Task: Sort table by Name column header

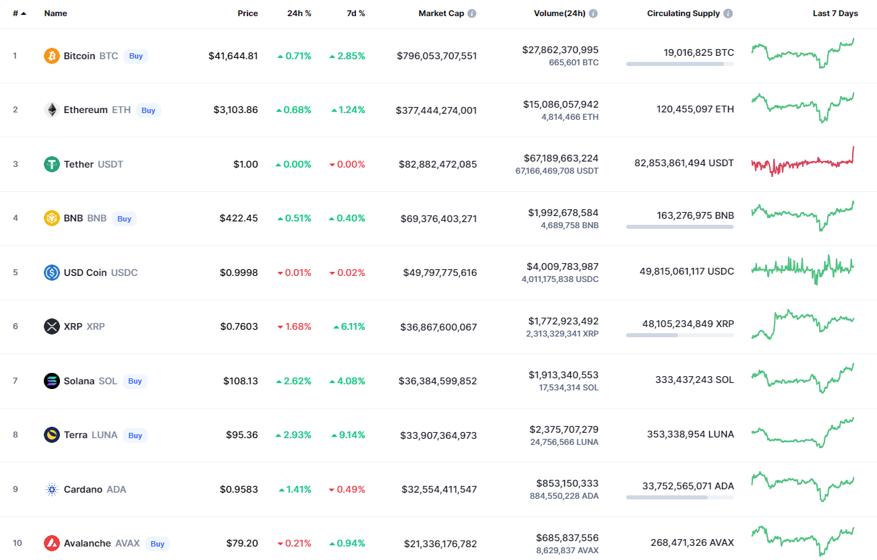Action: (55, 13)
